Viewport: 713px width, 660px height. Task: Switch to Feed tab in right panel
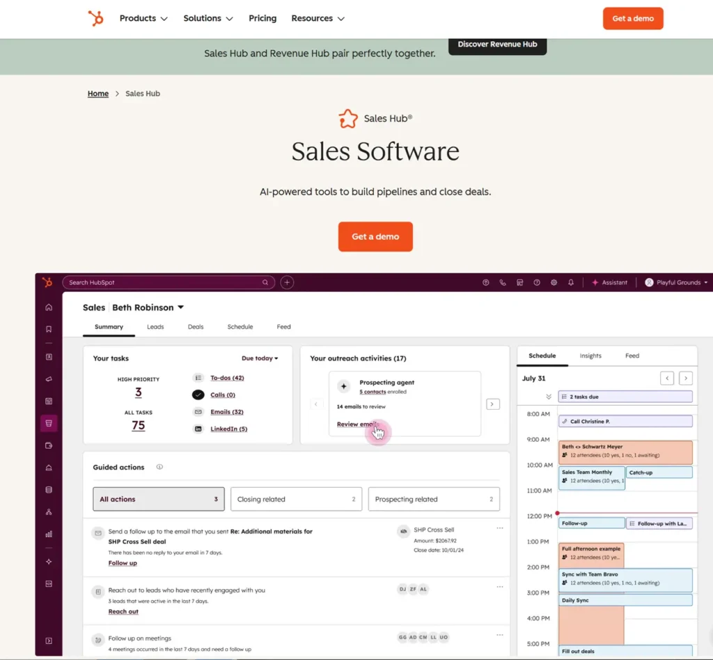632,355
